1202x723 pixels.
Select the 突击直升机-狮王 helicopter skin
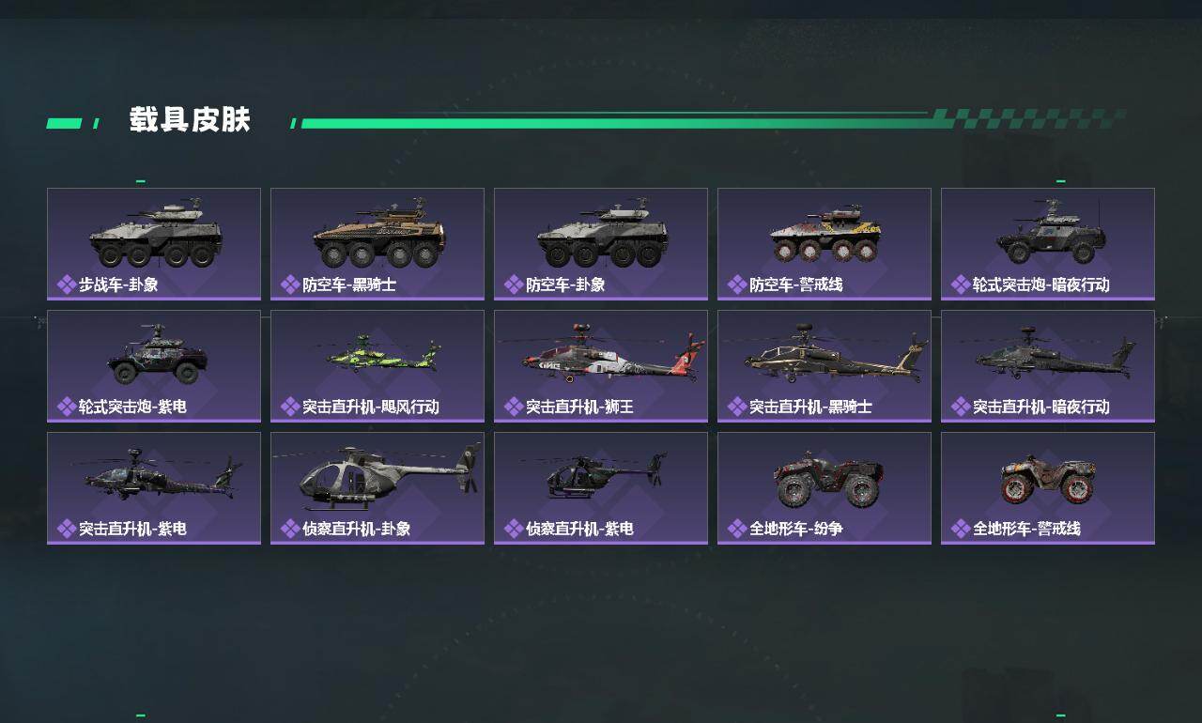point(601,366)
